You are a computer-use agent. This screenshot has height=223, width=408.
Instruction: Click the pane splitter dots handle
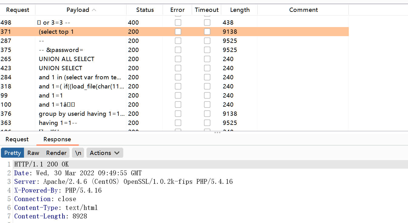(x=217, y=132)
